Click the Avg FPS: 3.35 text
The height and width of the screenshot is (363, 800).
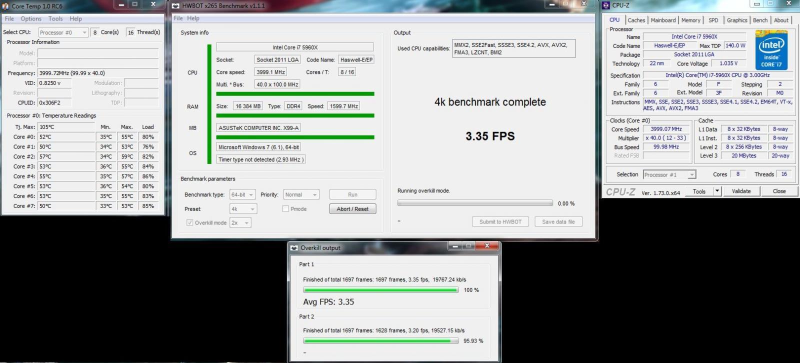pos(328,302)
